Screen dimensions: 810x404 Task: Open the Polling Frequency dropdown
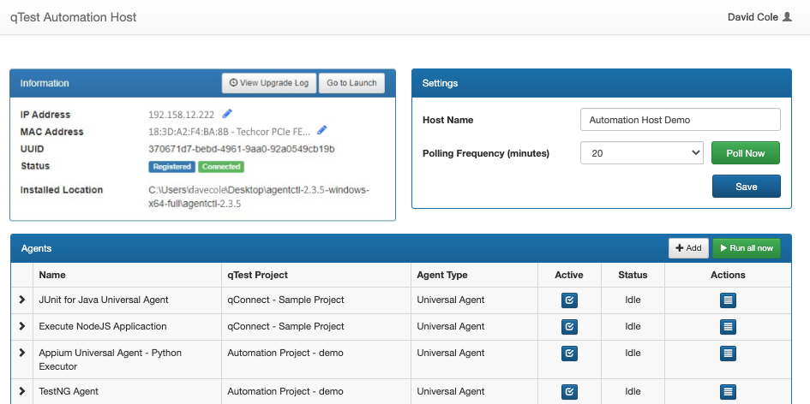pos(642,153)
